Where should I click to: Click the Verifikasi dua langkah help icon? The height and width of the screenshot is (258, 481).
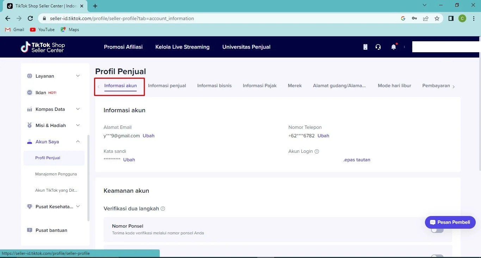[x=163, y=209]
